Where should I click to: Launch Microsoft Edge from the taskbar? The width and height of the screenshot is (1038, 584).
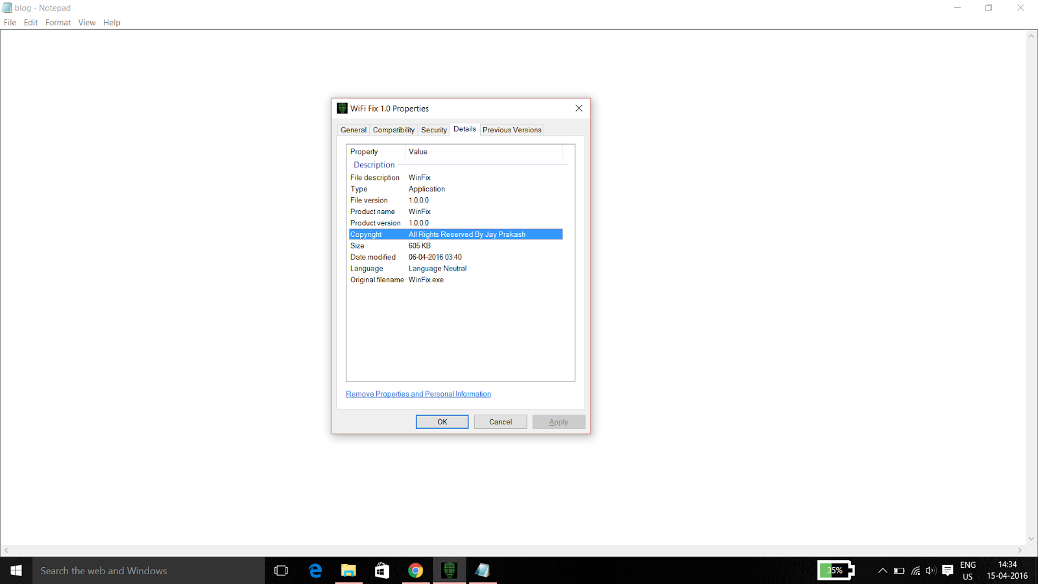(315, 570)
